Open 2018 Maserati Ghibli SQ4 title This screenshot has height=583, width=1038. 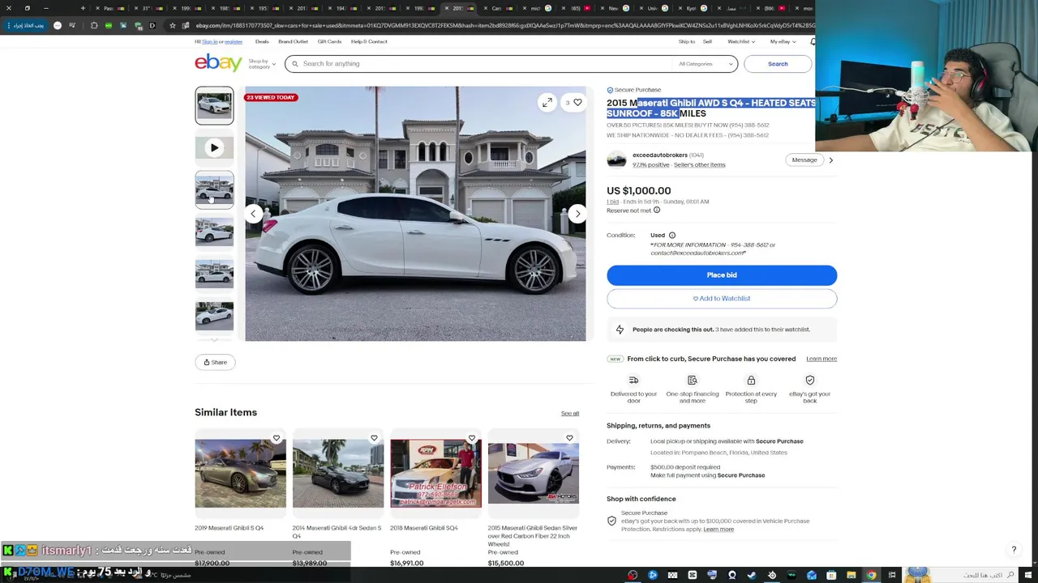coord(424,528)
